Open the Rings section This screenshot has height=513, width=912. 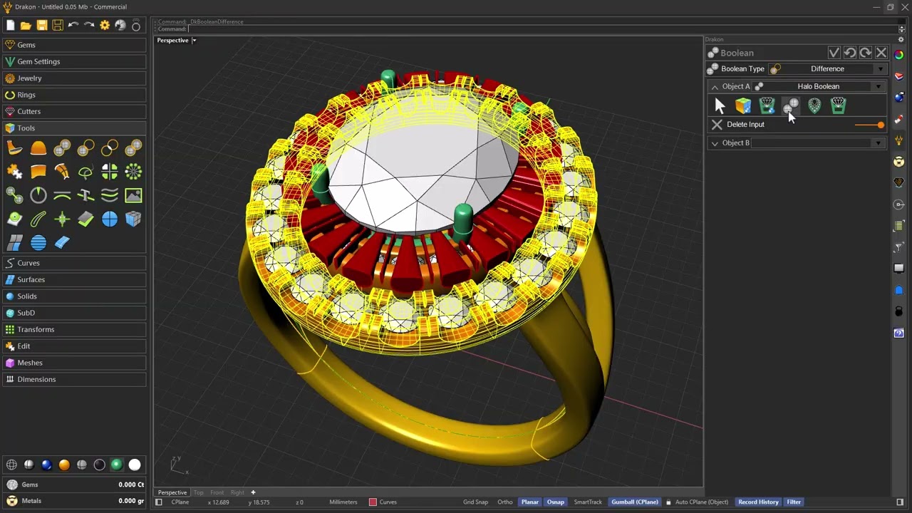[74, 95]
